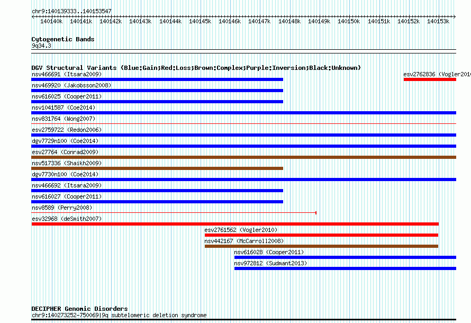Select the dgv7729n100 (Coe2014) blue bar
Image resolution: width=471 pixels, height=323 pixels.
coord(243,146)
